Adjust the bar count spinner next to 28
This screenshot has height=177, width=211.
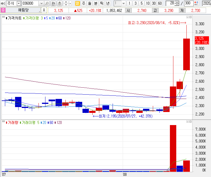coord(177,3)
